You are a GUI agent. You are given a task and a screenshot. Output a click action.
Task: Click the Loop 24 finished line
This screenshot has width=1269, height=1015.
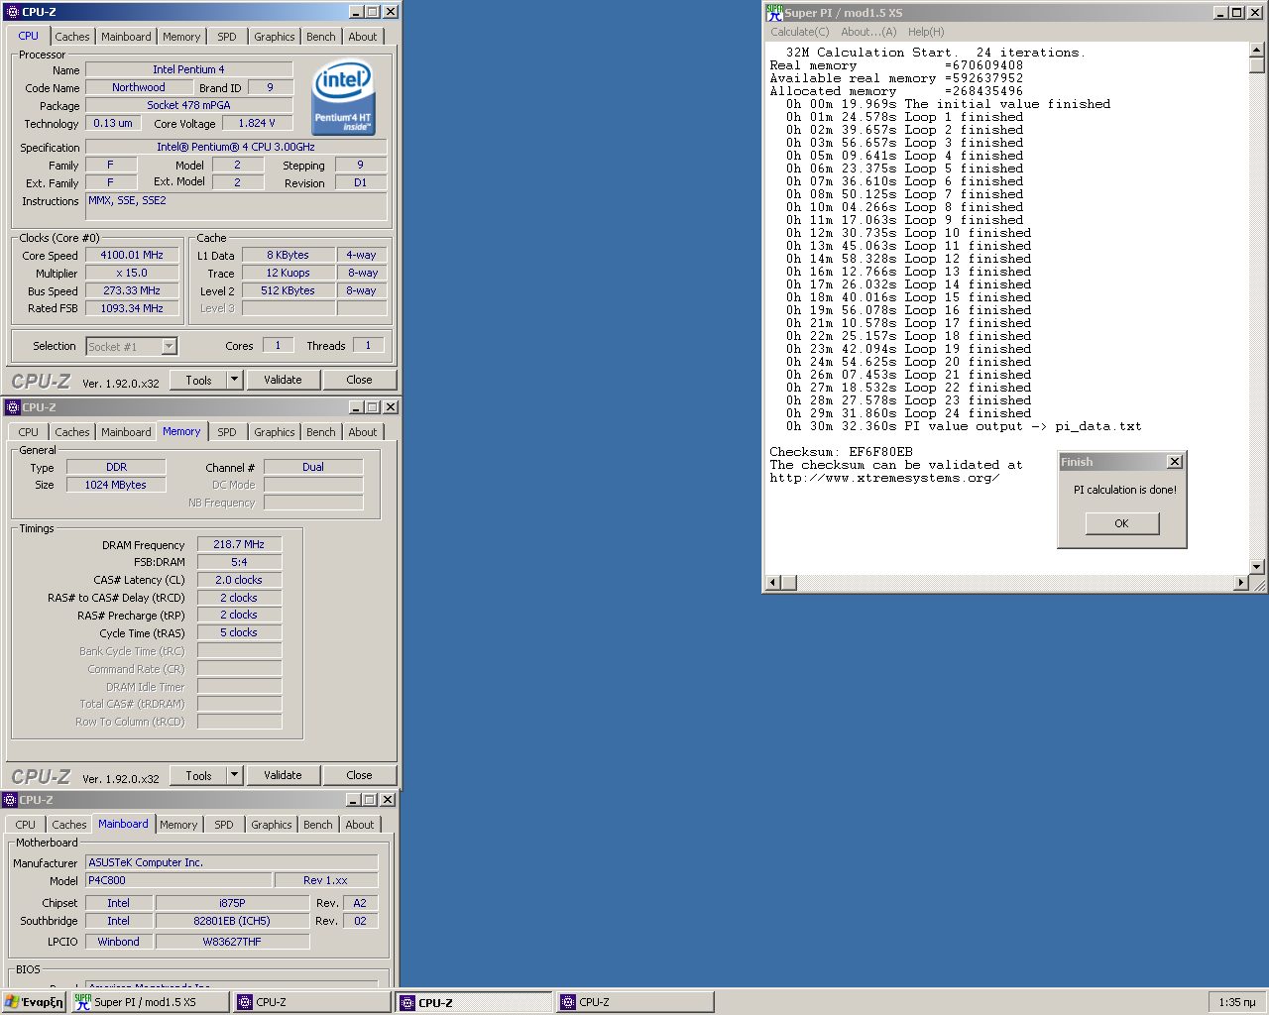coord(908,413)
